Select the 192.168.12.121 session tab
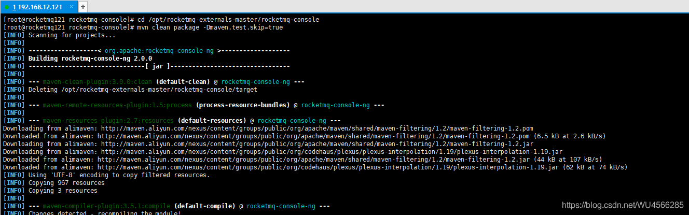689x215 pixels. coord(39,7)
